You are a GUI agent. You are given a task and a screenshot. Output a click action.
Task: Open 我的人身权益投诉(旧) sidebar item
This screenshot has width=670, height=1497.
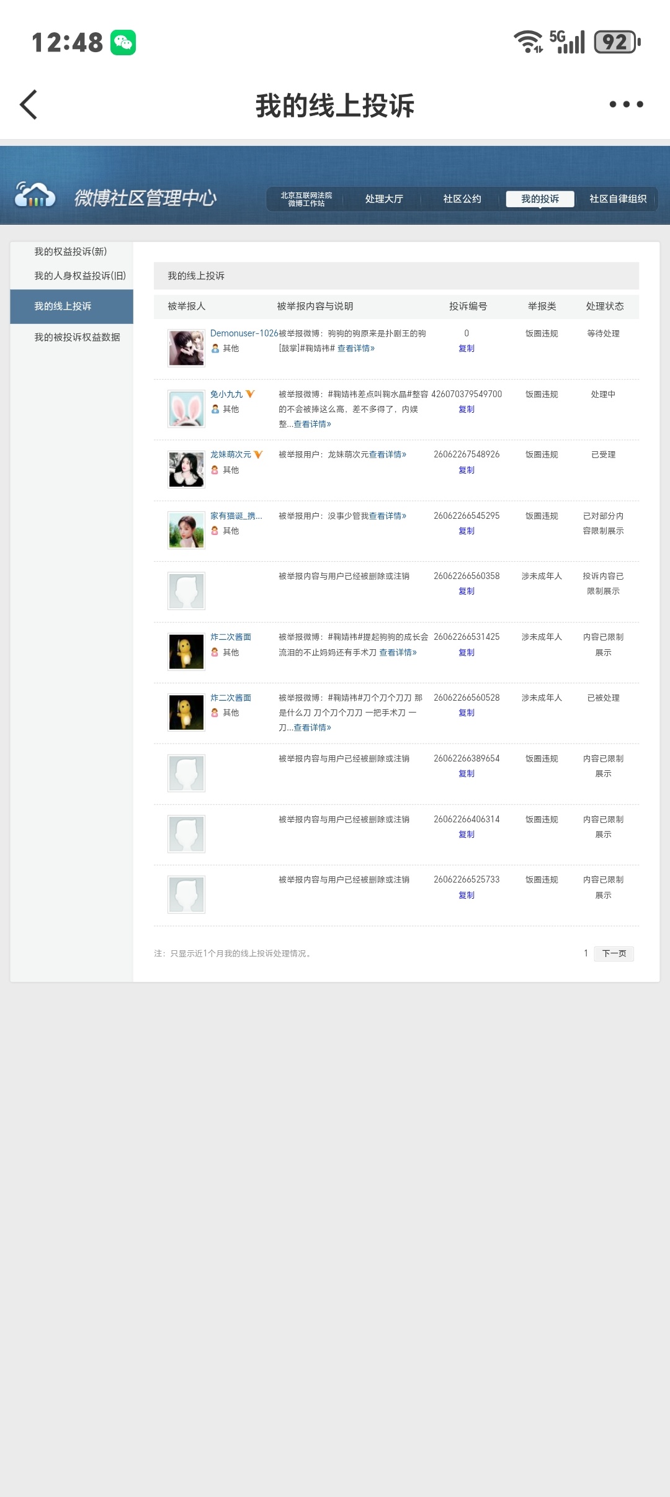[x=80, y=276]
